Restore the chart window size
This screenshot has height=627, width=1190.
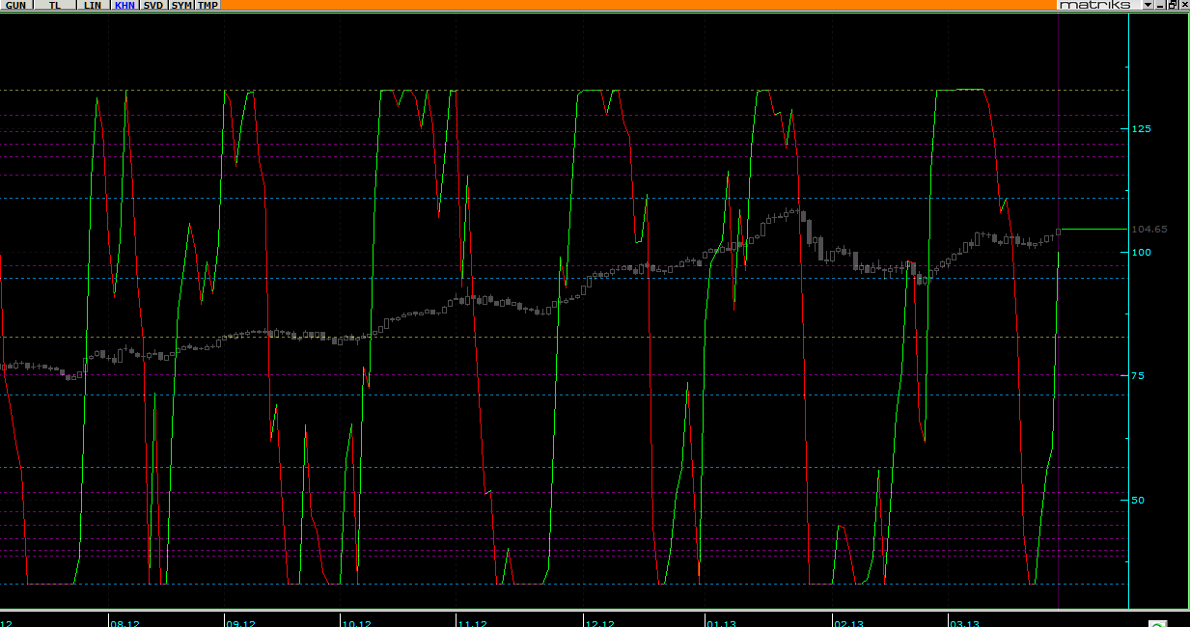coord(1171,5)
